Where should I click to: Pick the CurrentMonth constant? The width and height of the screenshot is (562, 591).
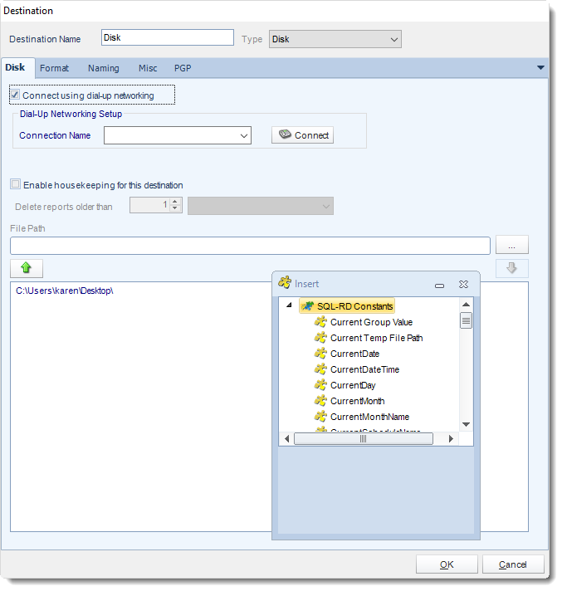357,401
